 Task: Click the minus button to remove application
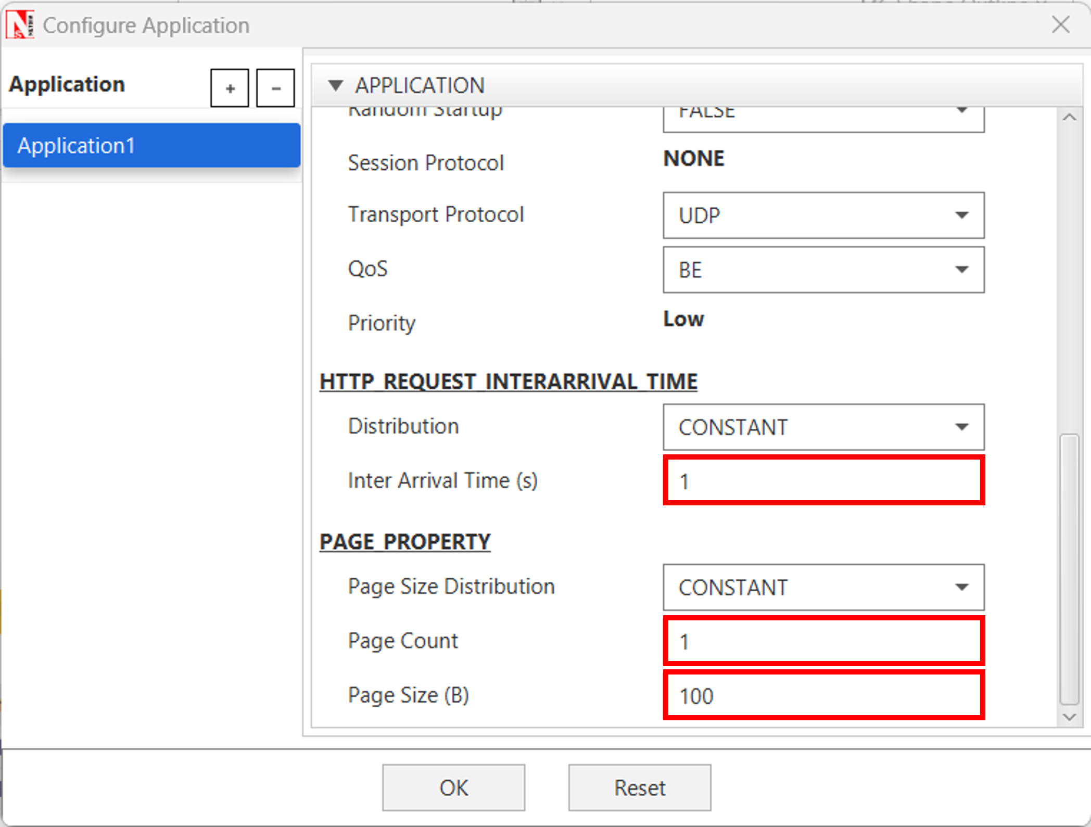pyautogui.click(x=275, y=88)
